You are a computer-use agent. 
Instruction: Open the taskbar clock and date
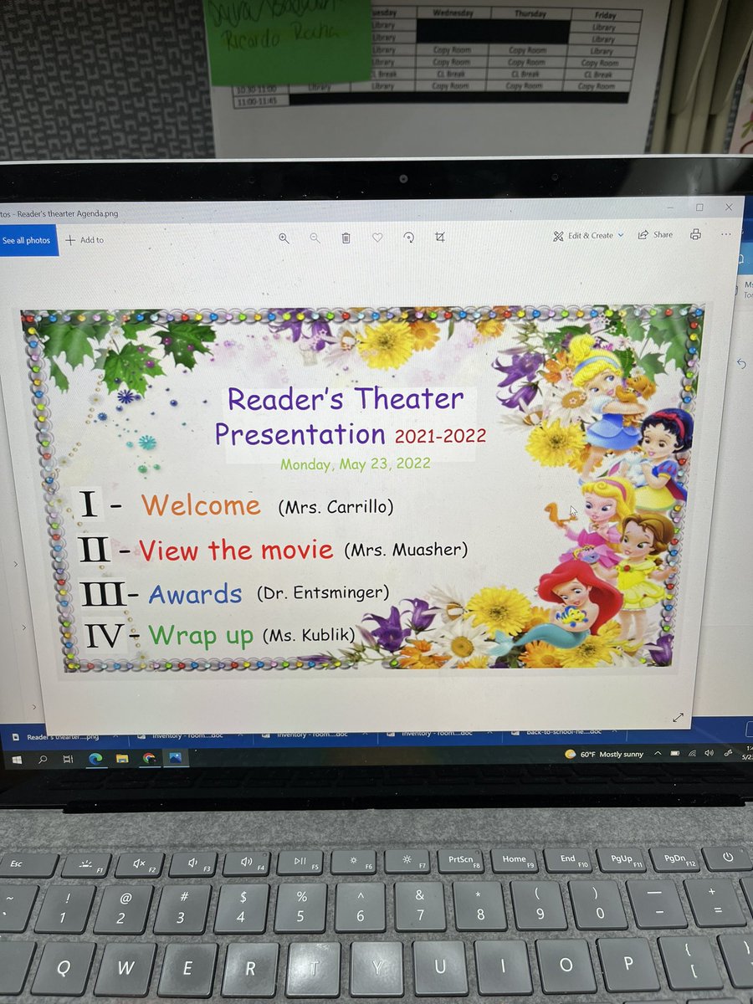[x=748, y=751]
